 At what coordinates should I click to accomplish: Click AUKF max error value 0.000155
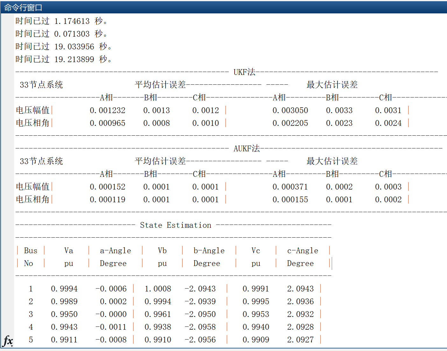[x=290, y=200]
